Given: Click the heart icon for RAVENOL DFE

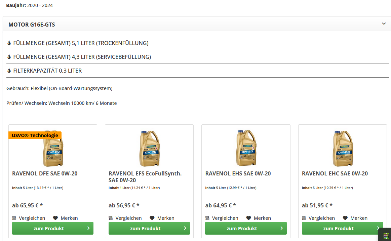Looking at the screenshot, I should coord(55,218).
